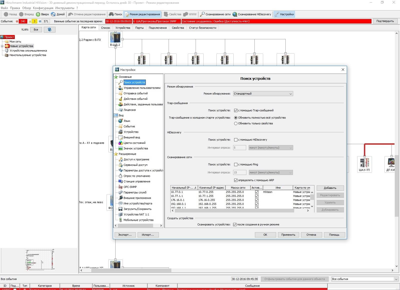Open Цвета состояний settings item
The width and height of the screenshot is (400, 290).
[x=134, y=143]
